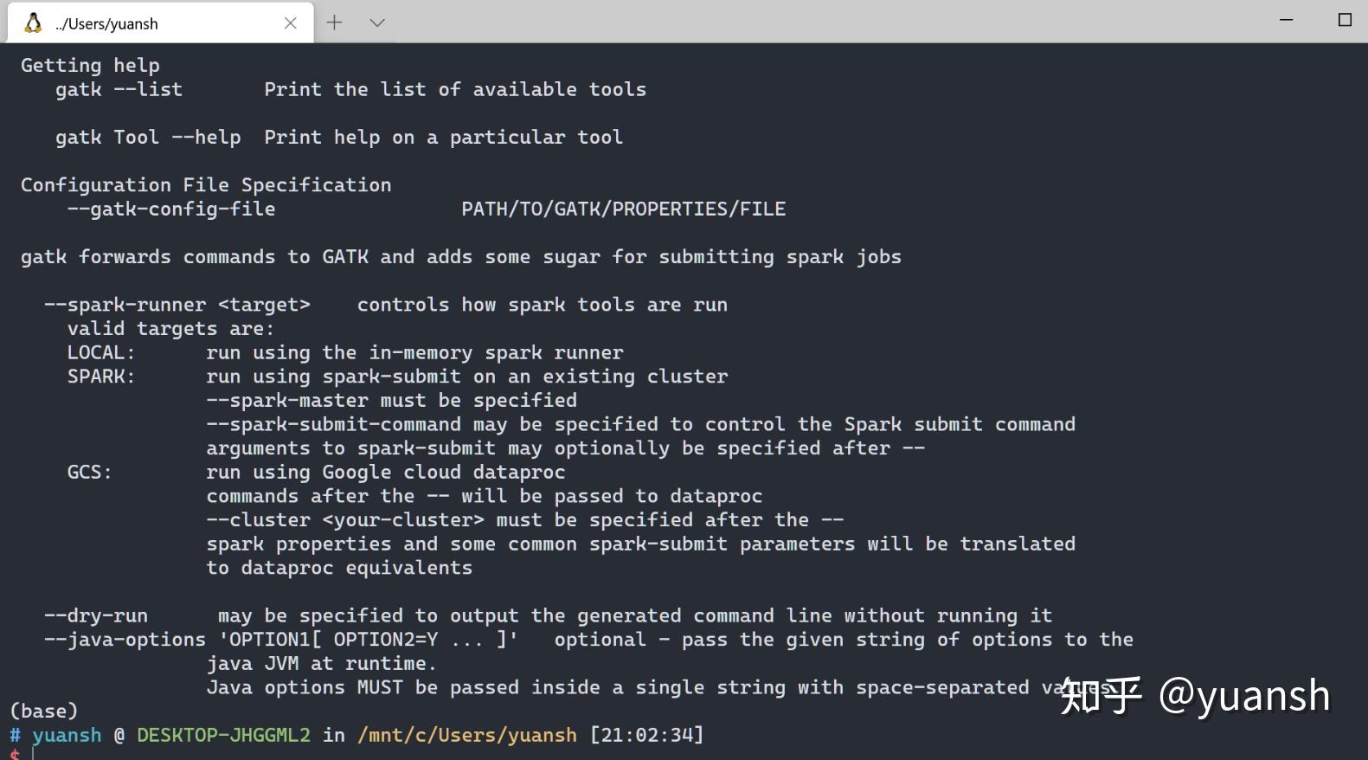Click the GCS: target label

[x=90, y=473]
